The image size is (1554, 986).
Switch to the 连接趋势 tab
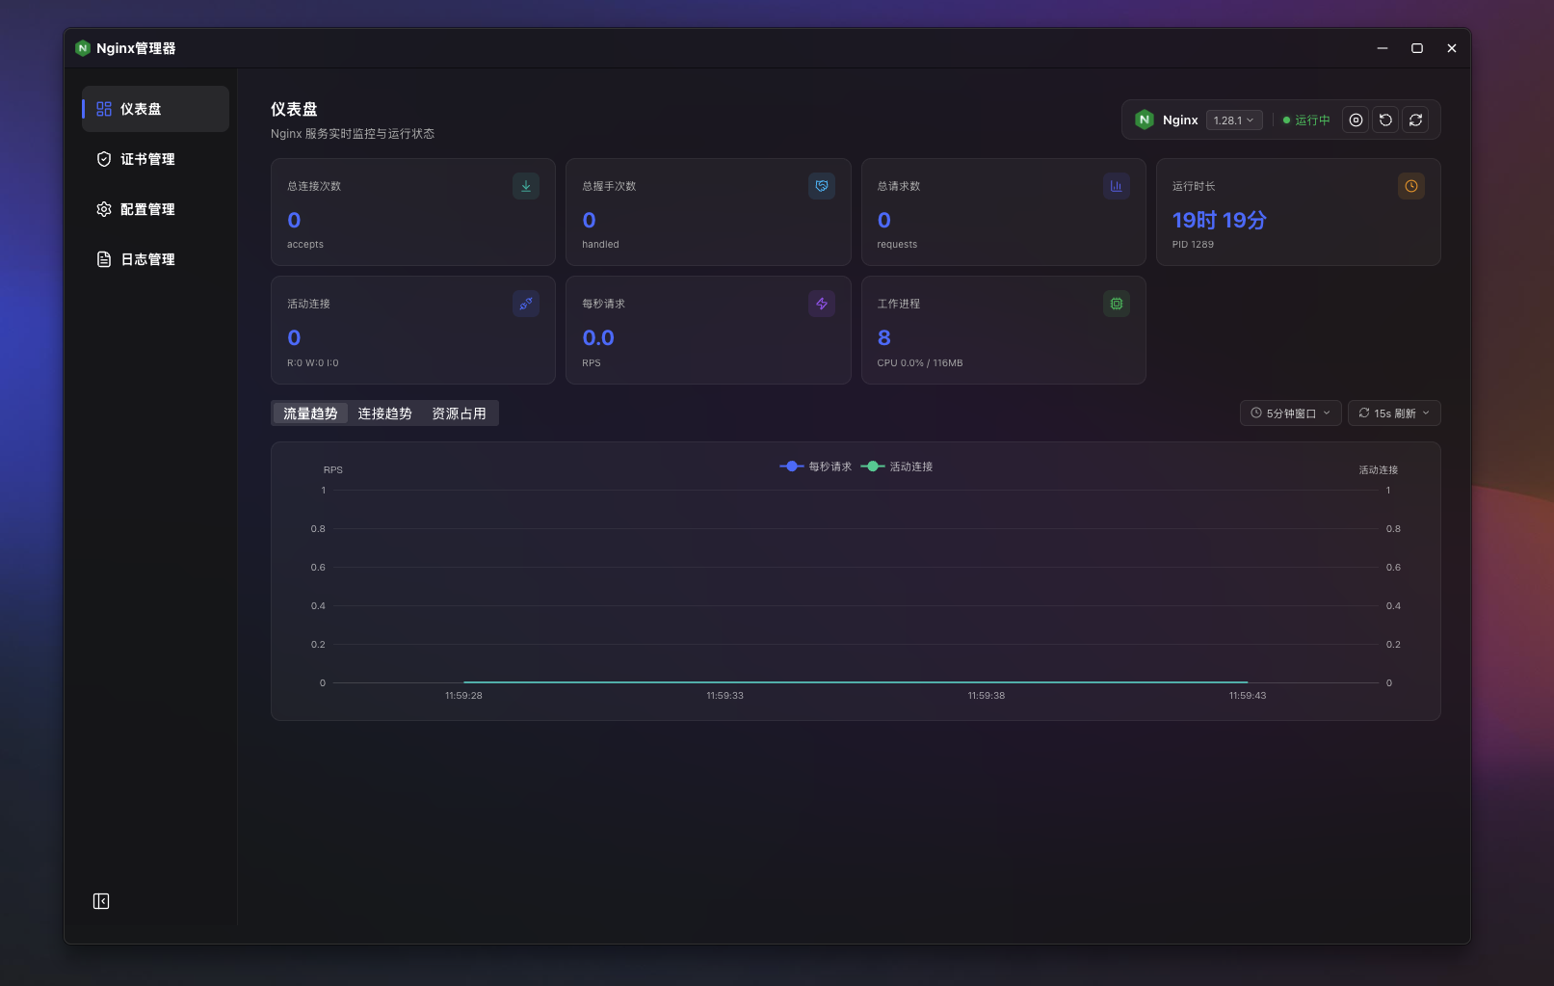[x=384, y=413]
